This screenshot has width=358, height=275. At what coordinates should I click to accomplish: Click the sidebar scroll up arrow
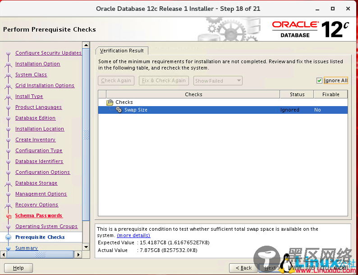(86, 45)
